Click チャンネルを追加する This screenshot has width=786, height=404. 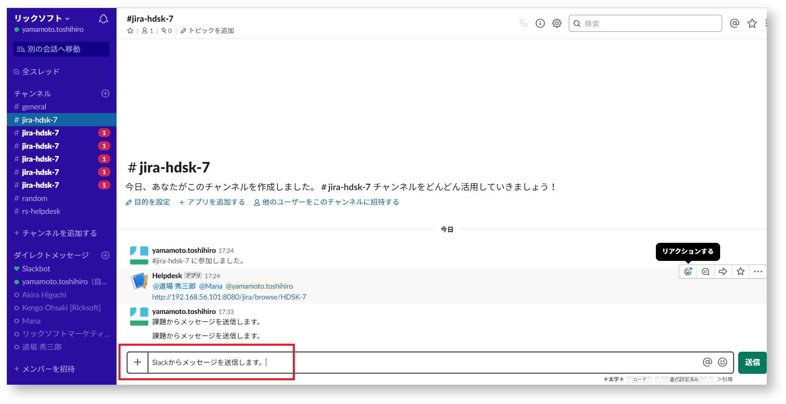point(55,233)
